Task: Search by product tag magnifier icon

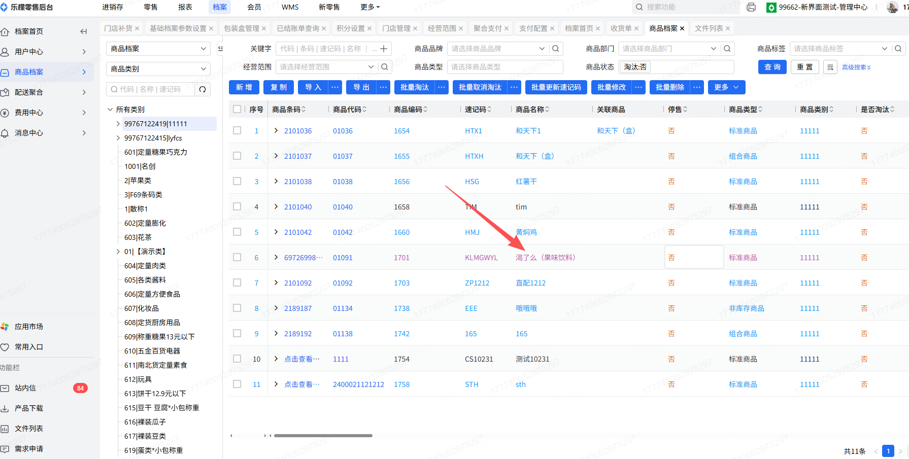Action: tap(898, 49)
